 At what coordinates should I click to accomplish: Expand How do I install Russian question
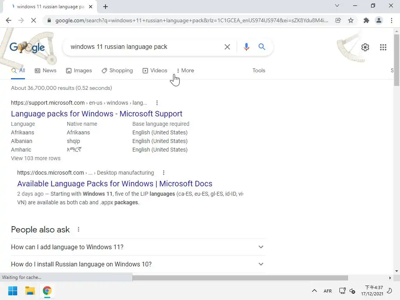pyautogui.click(x=138, y=264)
